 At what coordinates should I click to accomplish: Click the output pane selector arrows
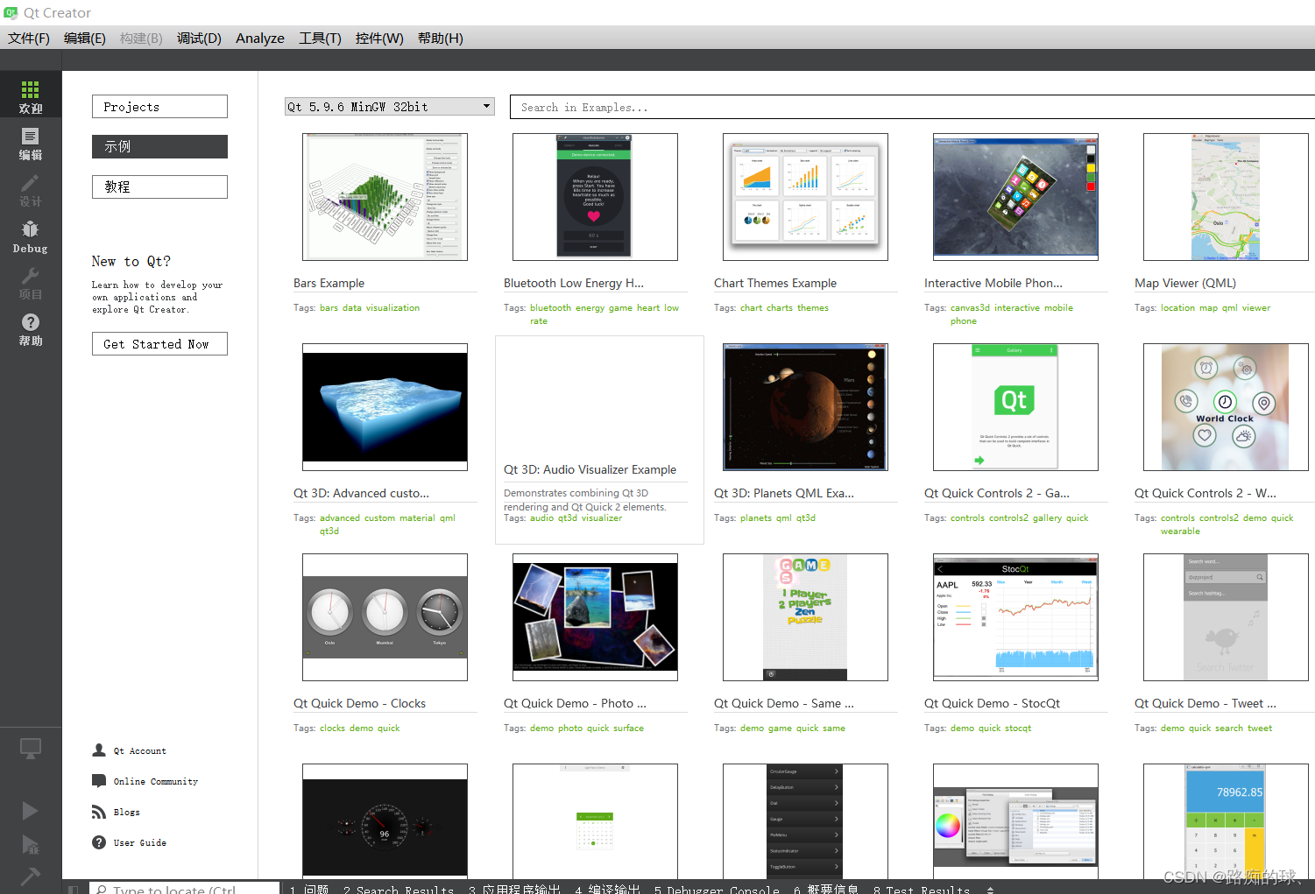pos(990,890)
